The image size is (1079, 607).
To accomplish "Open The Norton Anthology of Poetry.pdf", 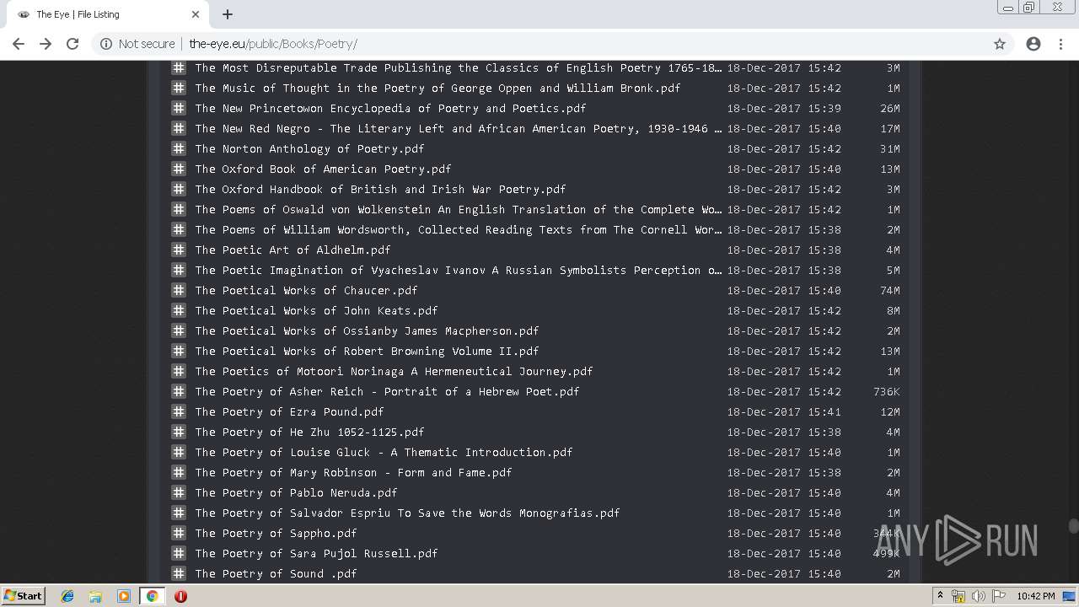I will coord(309,149).
